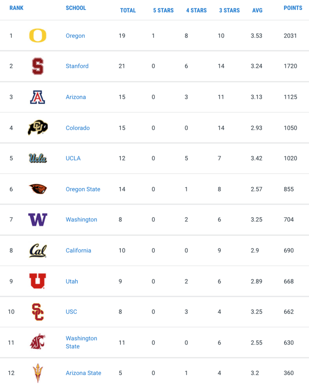Click the UCLA script logo
Screen dimensions: 309x388
pyautogui.click(x=37, y=158)
